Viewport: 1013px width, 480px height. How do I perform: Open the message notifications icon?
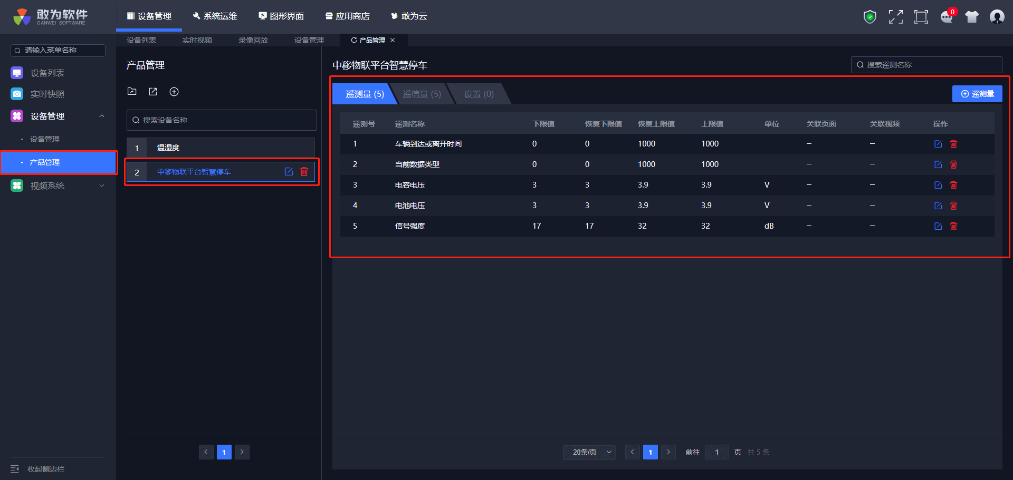pyautogui.click(x=947, y=17)
